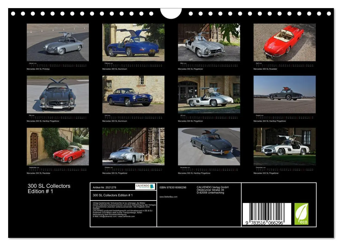Click 'ISBN 9783516066296' text

[x=173, y=187]
